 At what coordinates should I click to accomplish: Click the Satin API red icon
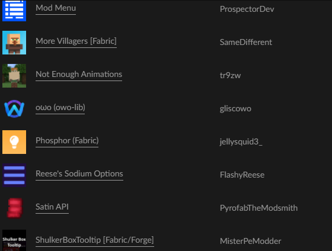(14, 208)
